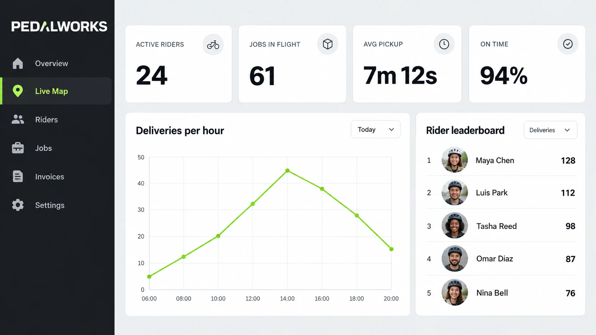Click Luis Park's avatar
This screenshot has height=335, width=596.
(x=454, y=193)
